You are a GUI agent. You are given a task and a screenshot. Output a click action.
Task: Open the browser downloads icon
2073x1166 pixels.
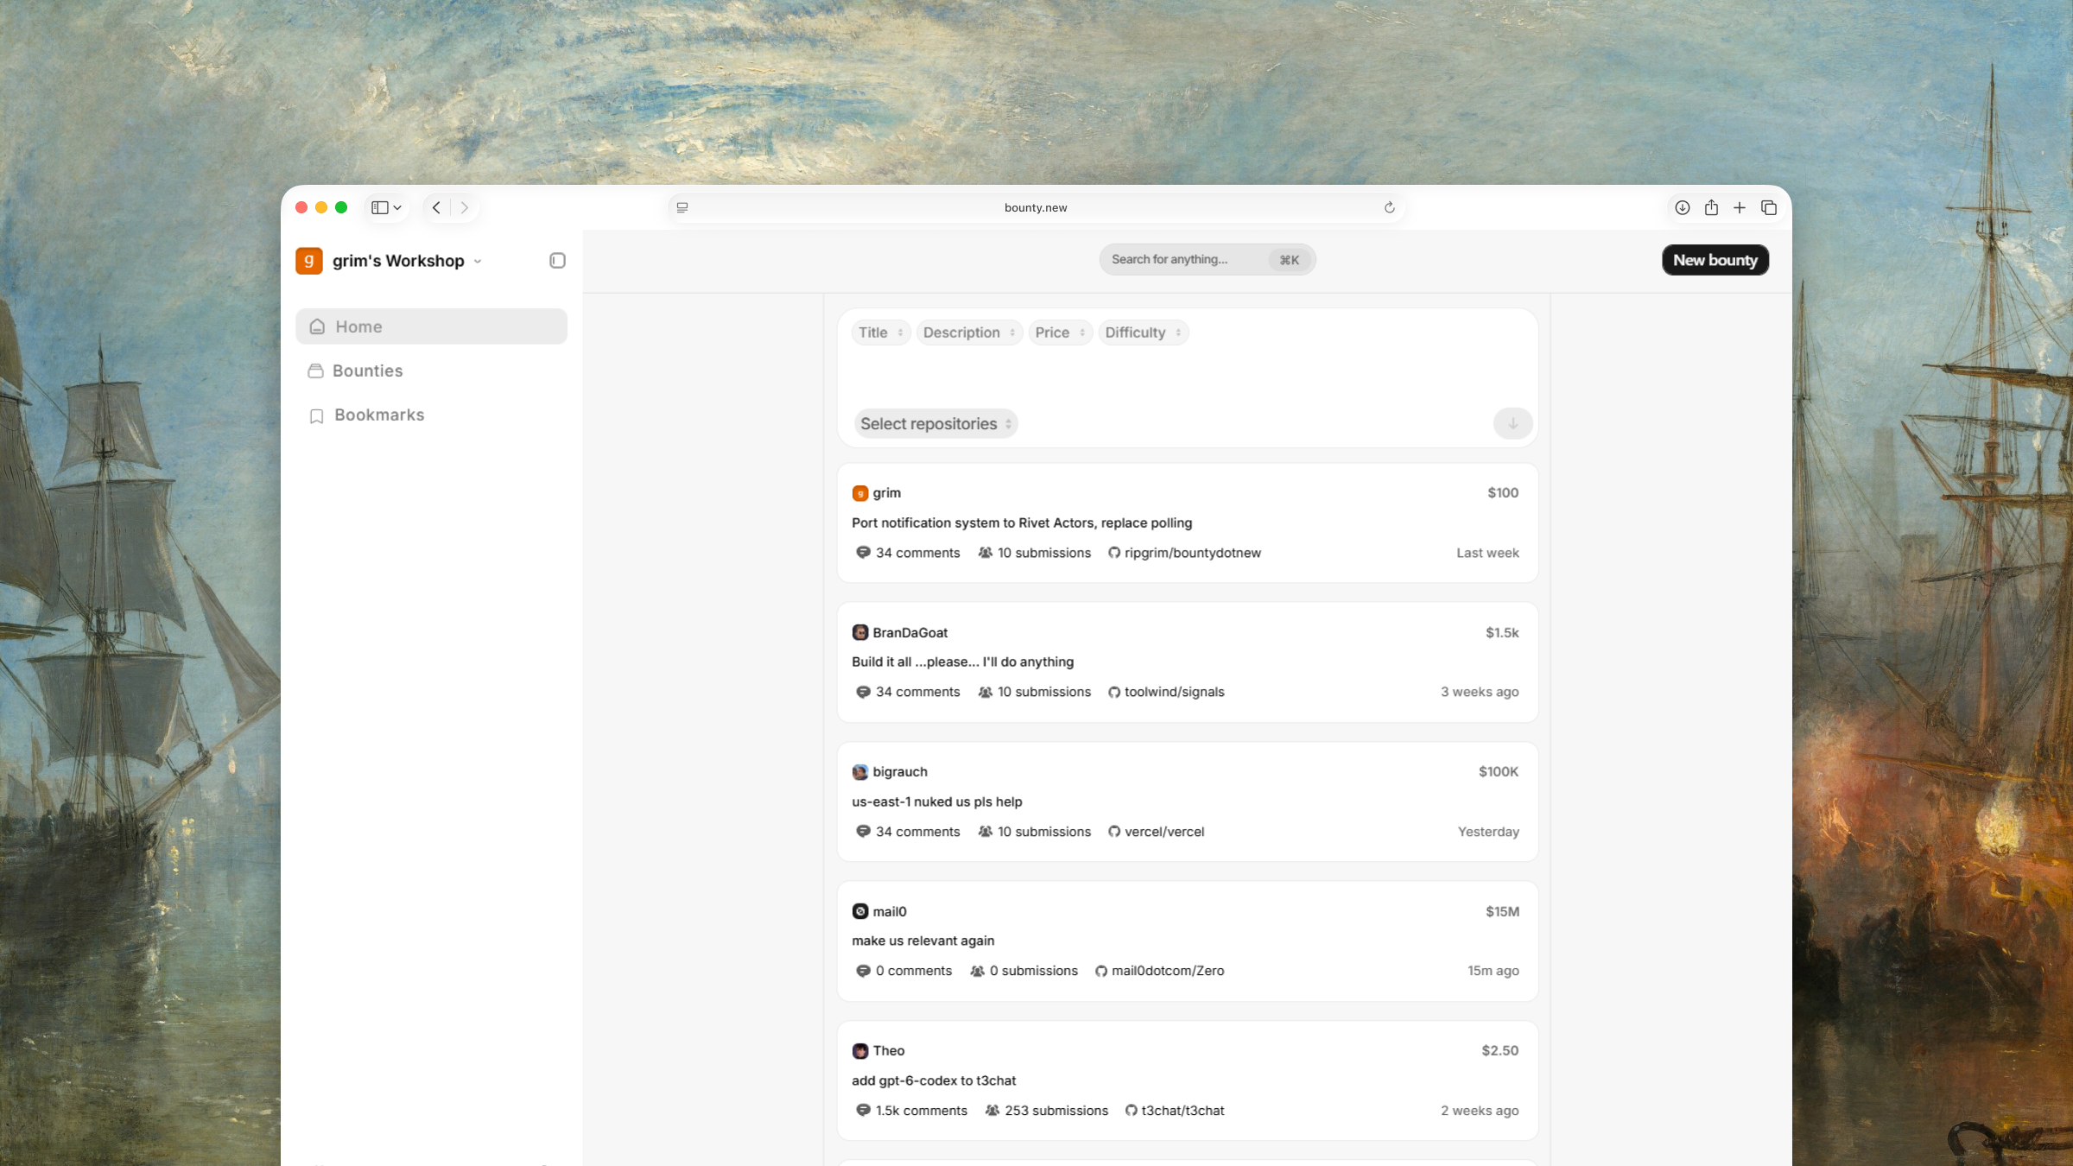point(1682,207)
